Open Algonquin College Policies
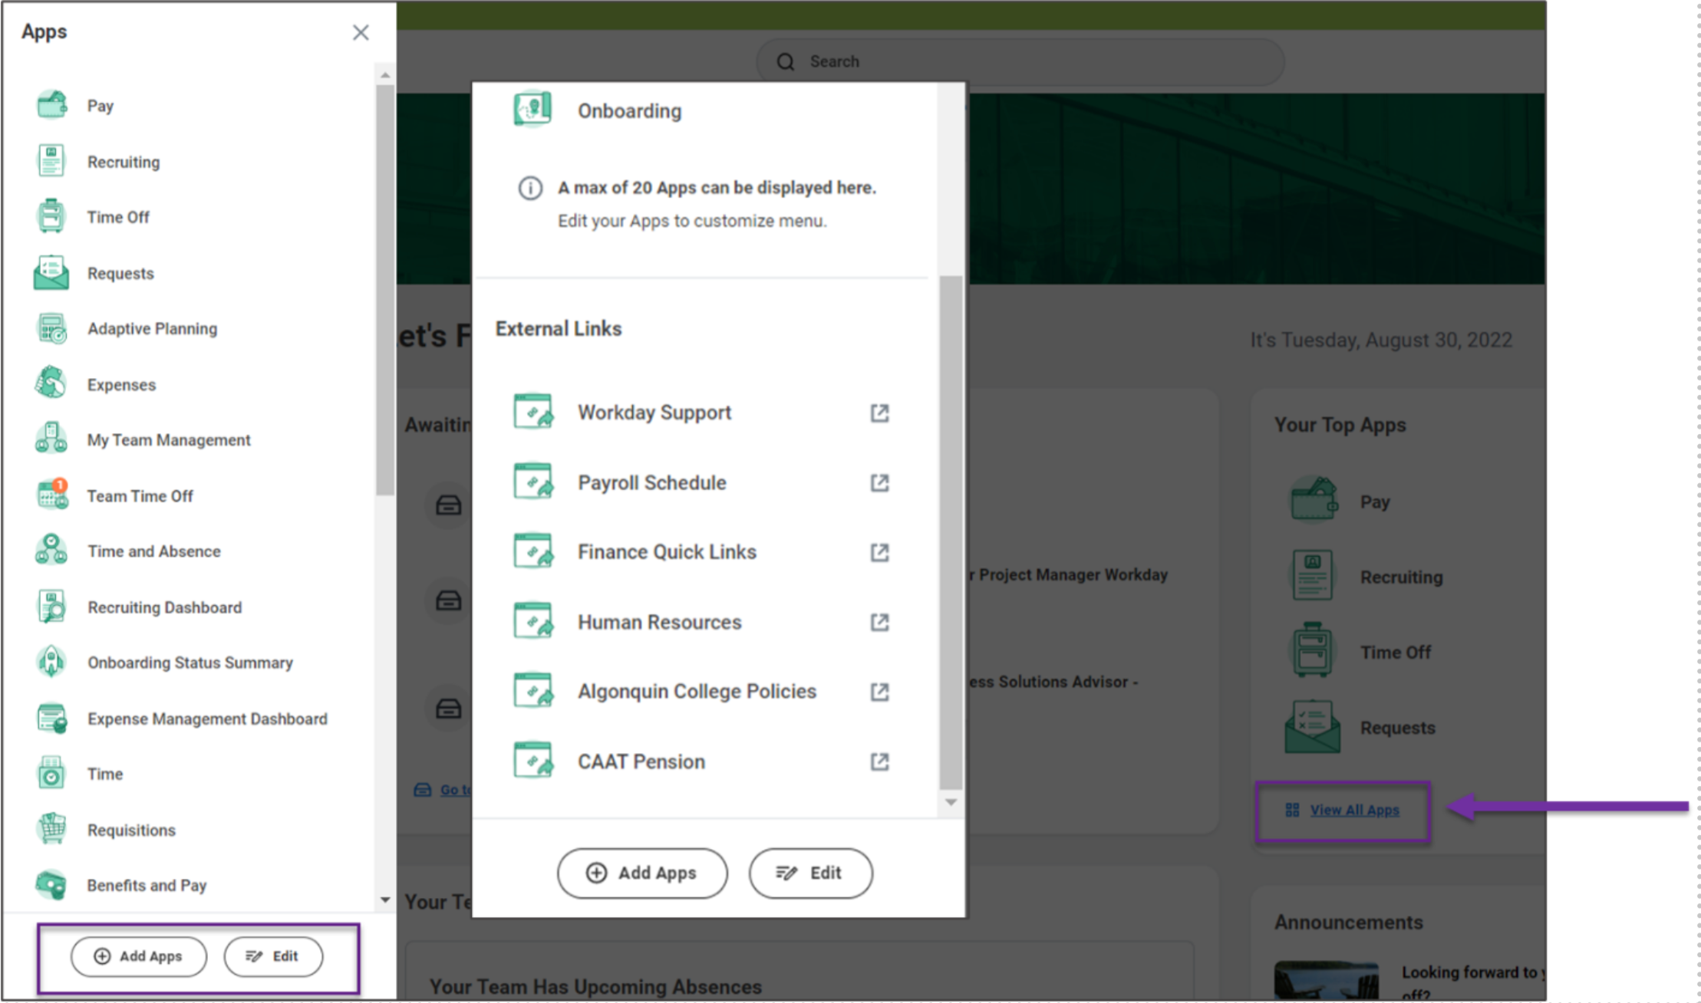 (696, 691)
